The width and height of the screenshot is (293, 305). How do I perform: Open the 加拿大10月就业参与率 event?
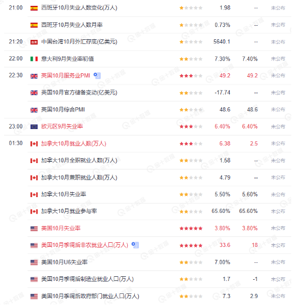pos(69,211)
